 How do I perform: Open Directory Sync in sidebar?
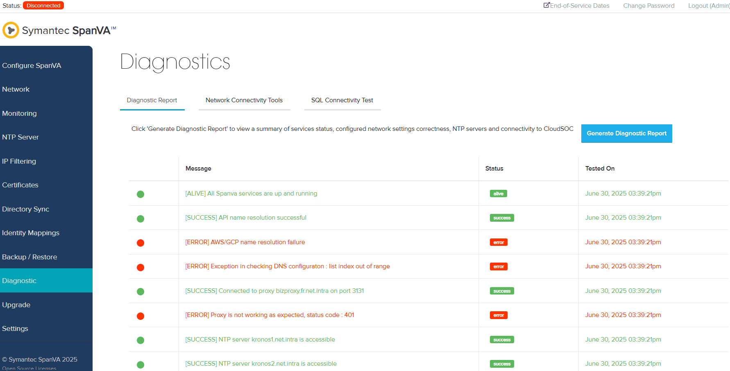pos(26,209)
